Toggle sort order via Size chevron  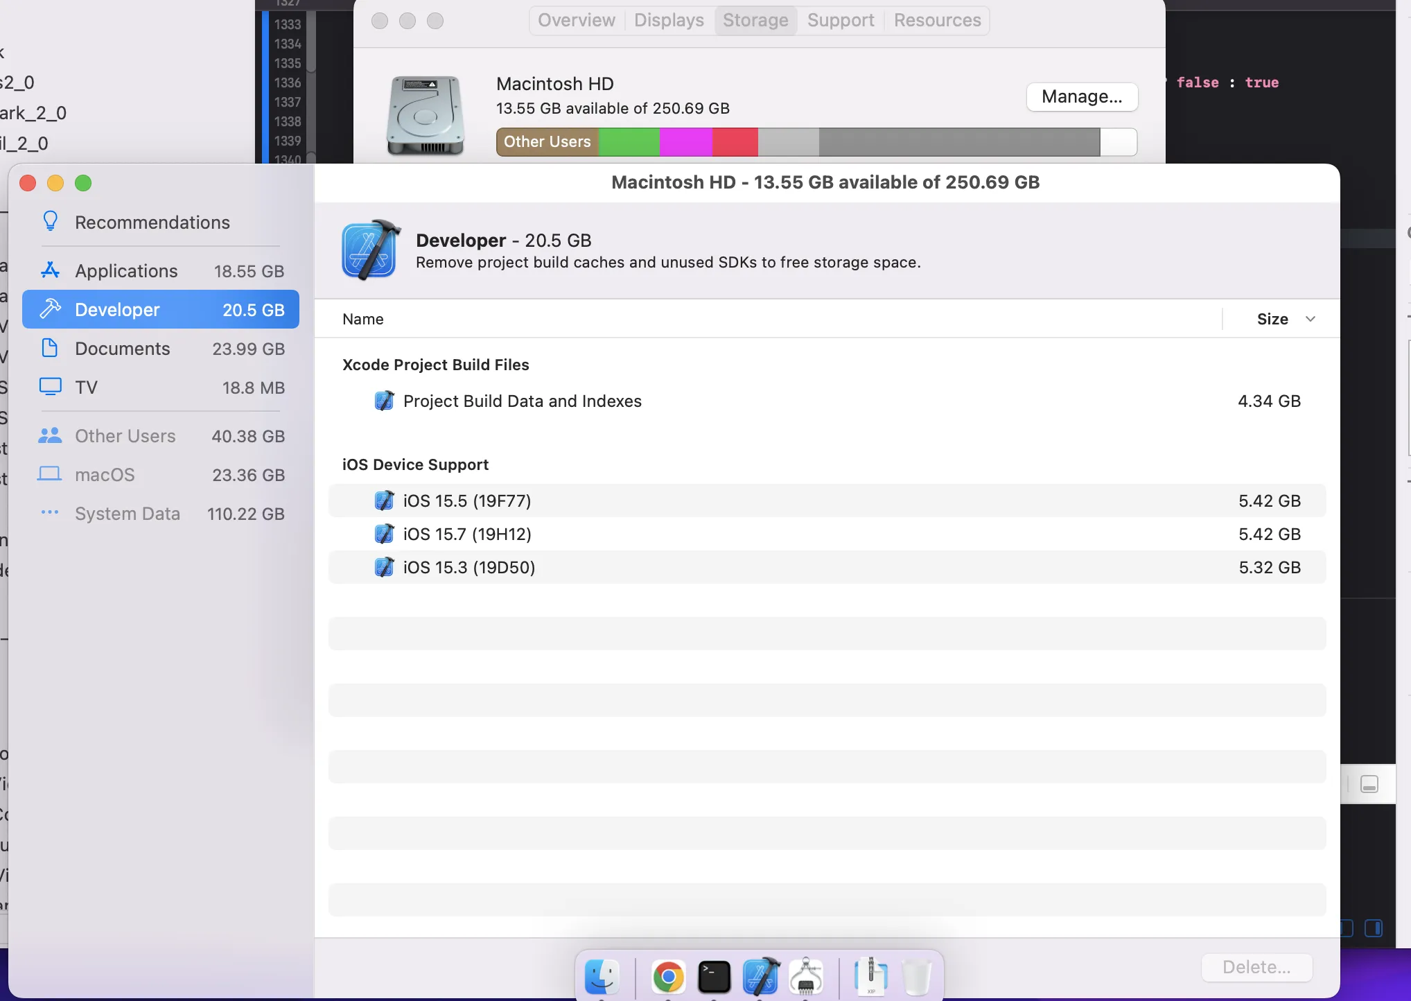pyautogui.click(x=1310, y=319)
